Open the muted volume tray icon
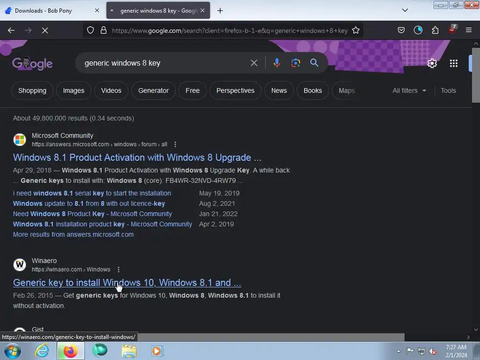Viewport: 480px width, 360px height. [433, 351]
